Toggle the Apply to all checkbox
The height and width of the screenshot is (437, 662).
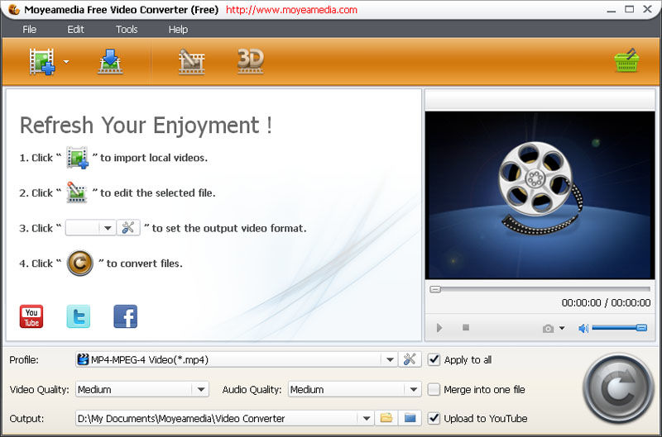click(x=434, y=359)
